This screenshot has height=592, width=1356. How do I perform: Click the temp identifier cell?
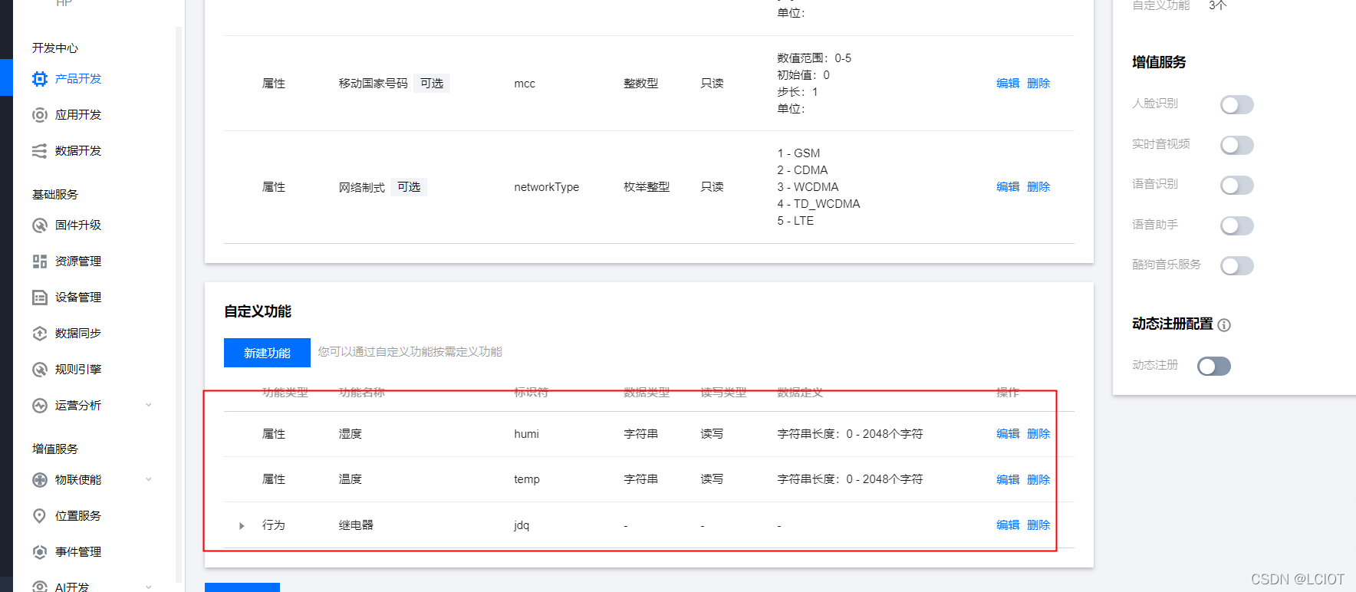tap(527, 479)
